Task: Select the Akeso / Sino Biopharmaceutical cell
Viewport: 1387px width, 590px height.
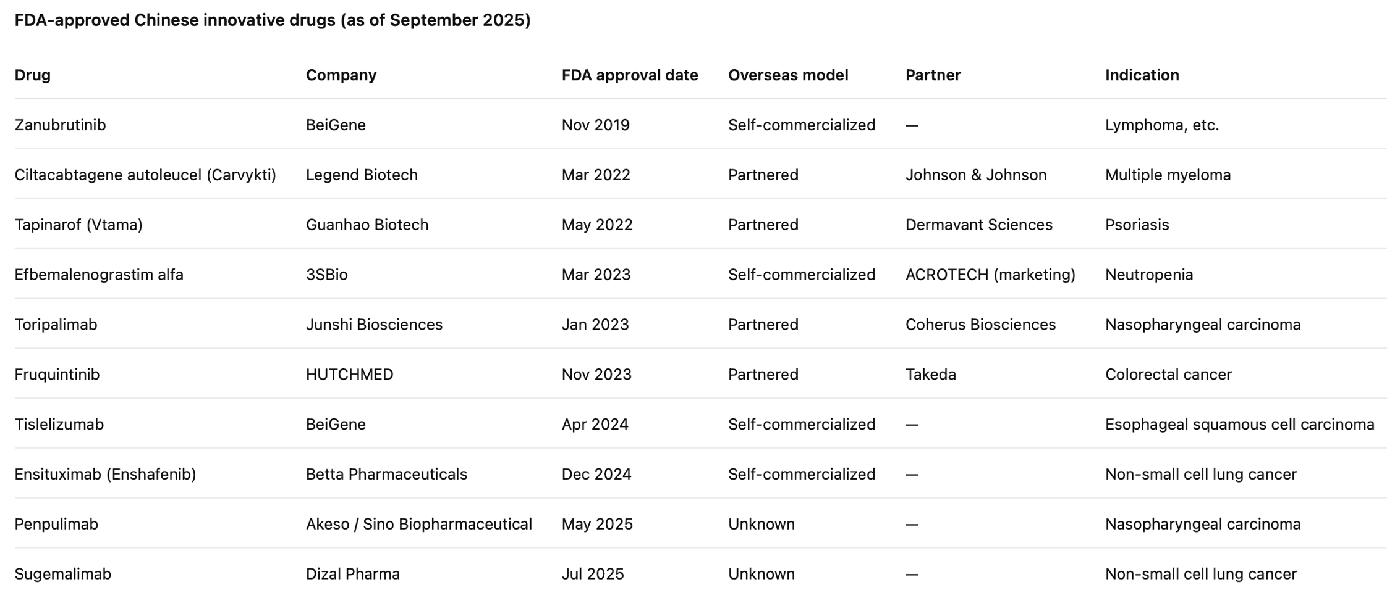Action: [418, 525]
